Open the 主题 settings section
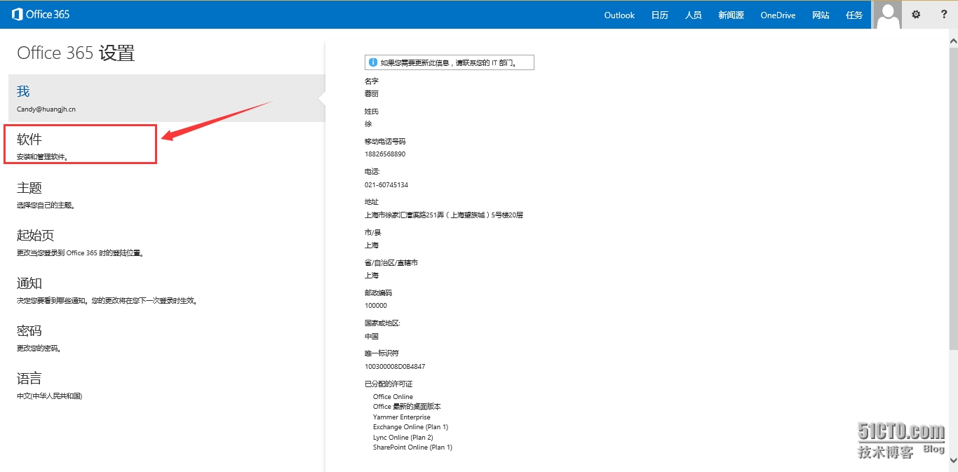The image size is (958, 472). [x=29, y=187]
